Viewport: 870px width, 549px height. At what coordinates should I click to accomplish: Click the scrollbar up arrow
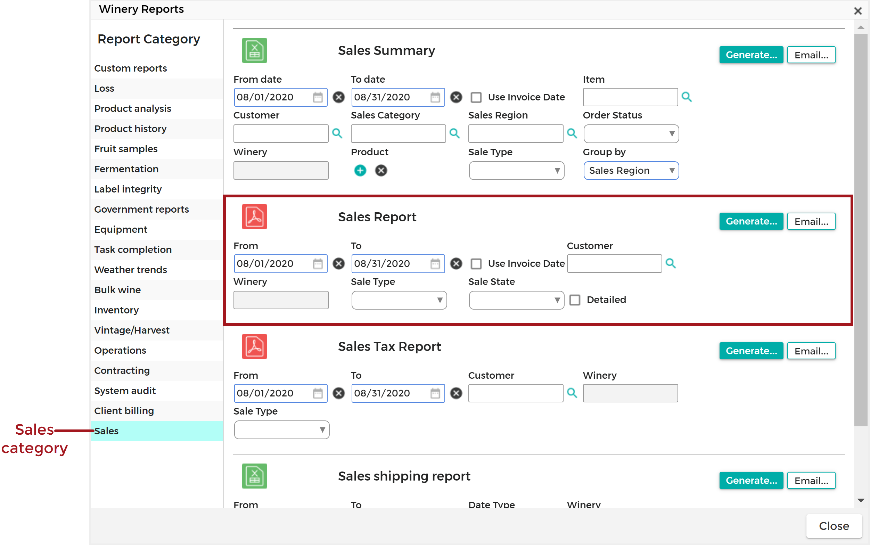pyautogui.click(x=861, y=27)
